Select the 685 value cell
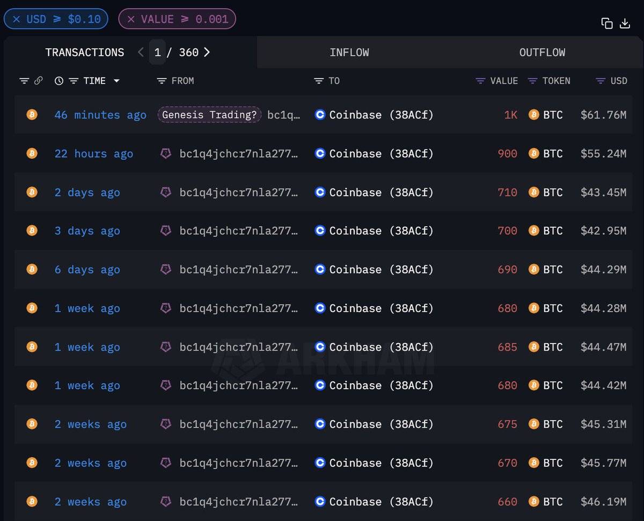 (x=507, y=347)
